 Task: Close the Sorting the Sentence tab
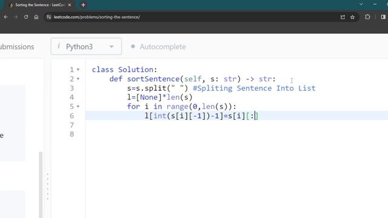pyautogui.click(x=70, y=5)
